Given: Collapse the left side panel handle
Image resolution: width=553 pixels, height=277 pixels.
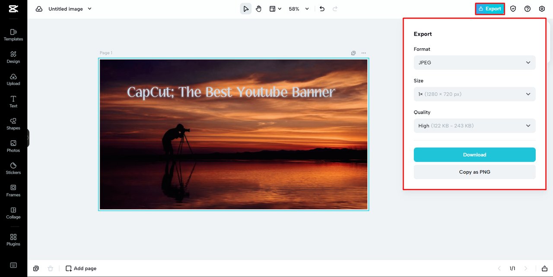Looking at the screenshot, I should pos(28,138).
